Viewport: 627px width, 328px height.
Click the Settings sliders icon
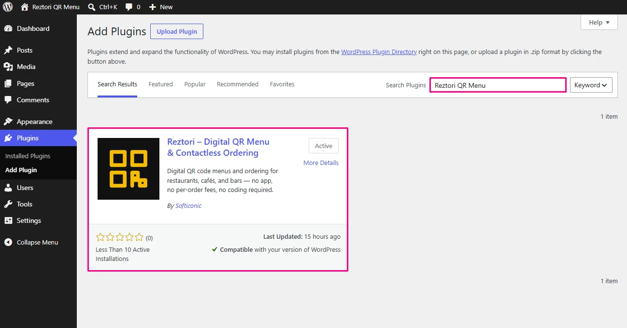coord(8,220)
